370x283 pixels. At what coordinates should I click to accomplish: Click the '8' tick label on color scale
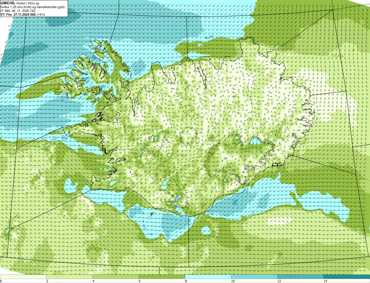coord(186,281)
